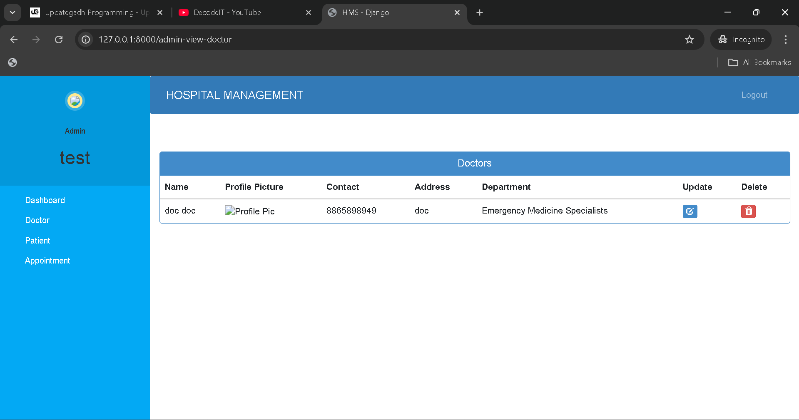Click the Logout link
Image resolution: width=799 pixels, height=420 pixels.
pos(754,95)
